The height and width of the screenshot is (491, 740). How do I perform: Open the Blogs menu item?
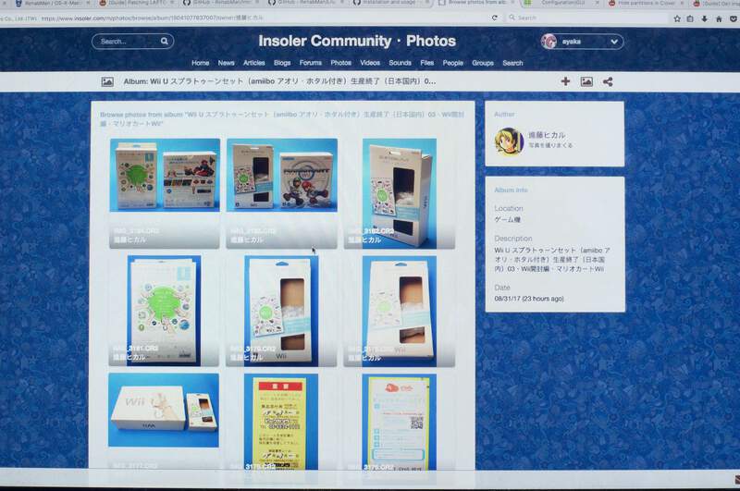[282, 63]
